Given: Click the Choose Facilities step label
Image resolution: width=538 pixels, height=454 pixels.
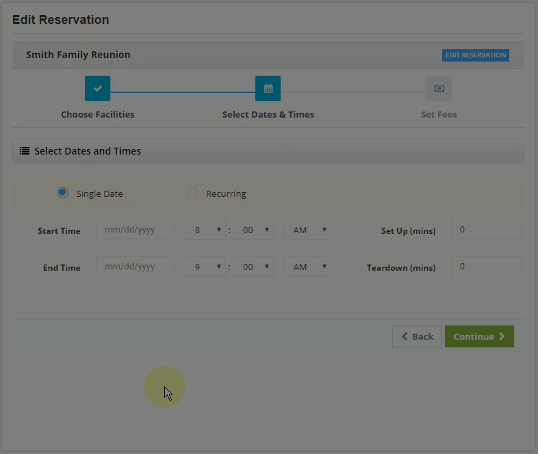Looking at the screenshot, I should (x=98, y=114).
